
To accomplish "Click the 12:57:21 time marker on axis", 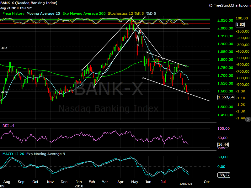I will pos(186,184).
